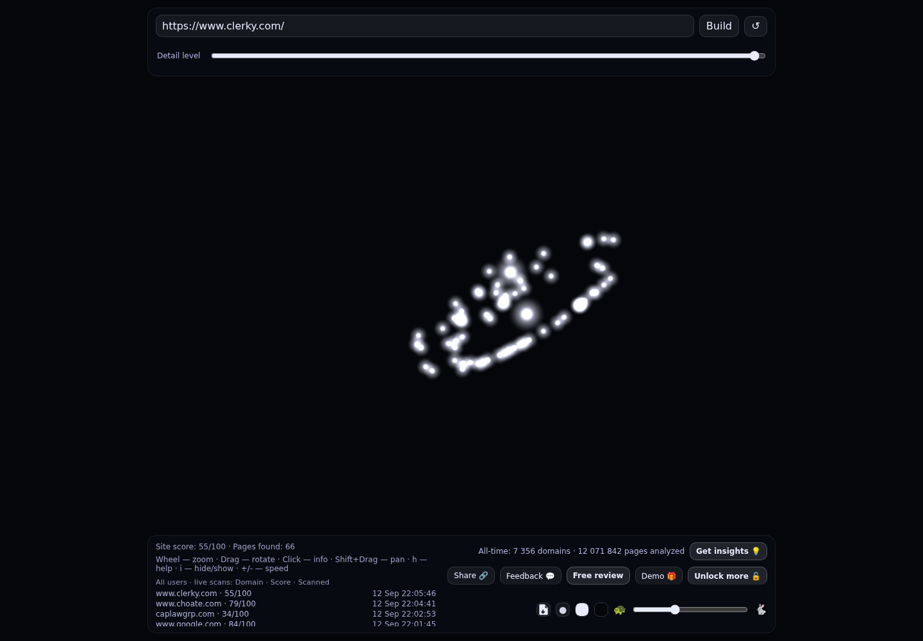Launch the Demo button

point(659,576)
